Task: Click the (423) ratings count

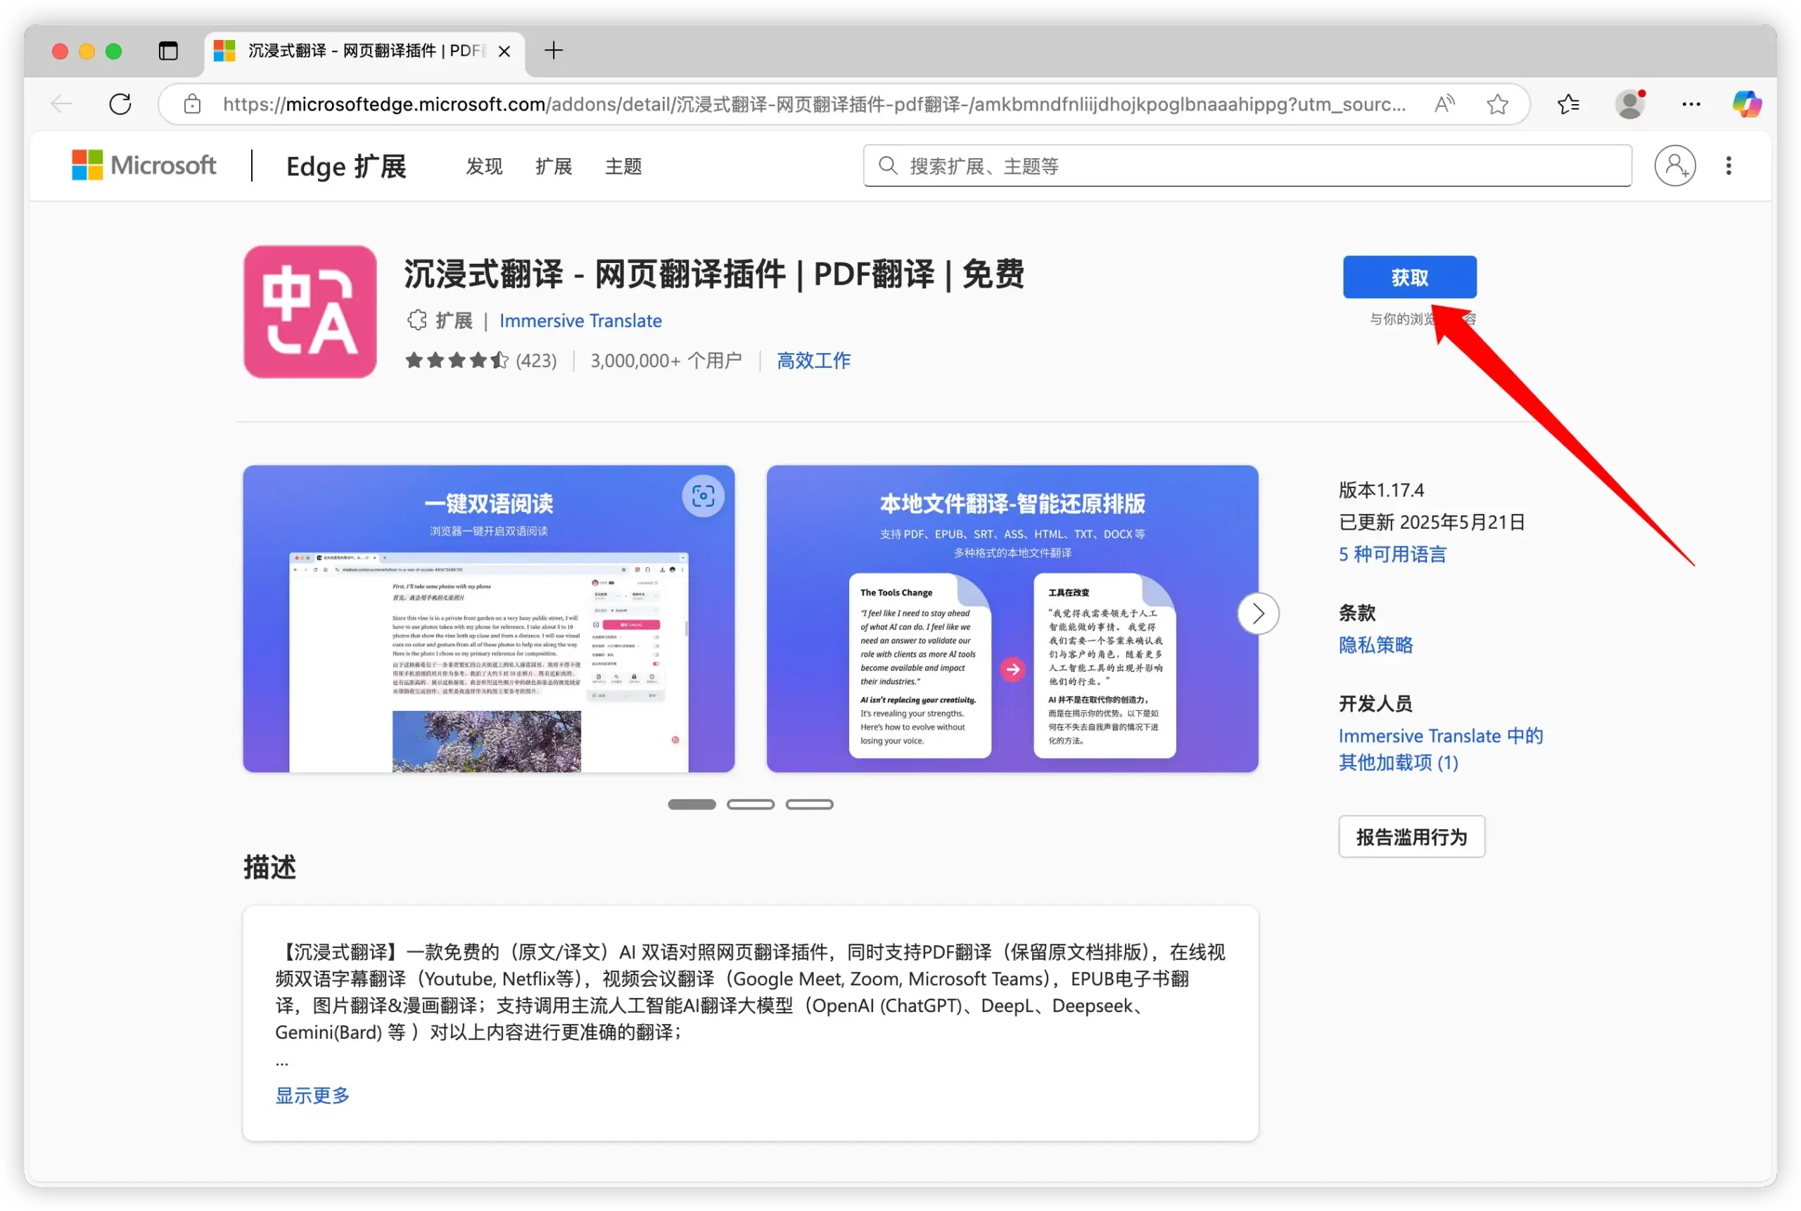Action: click(535, 361)
